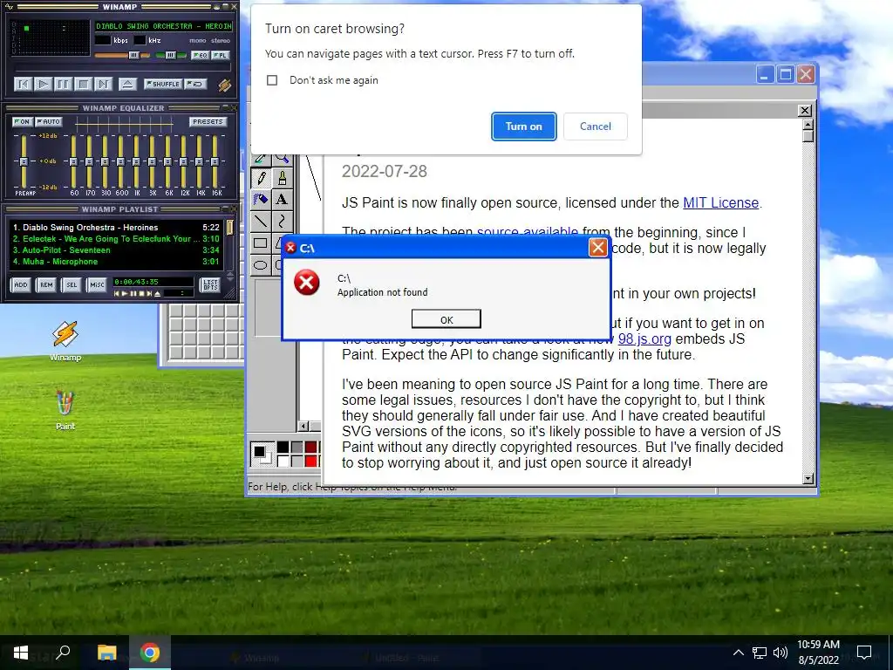Choose bright red swatch in Paint palette
The width and height of the screenshot is (893, 670).
(x=310, y=461)
